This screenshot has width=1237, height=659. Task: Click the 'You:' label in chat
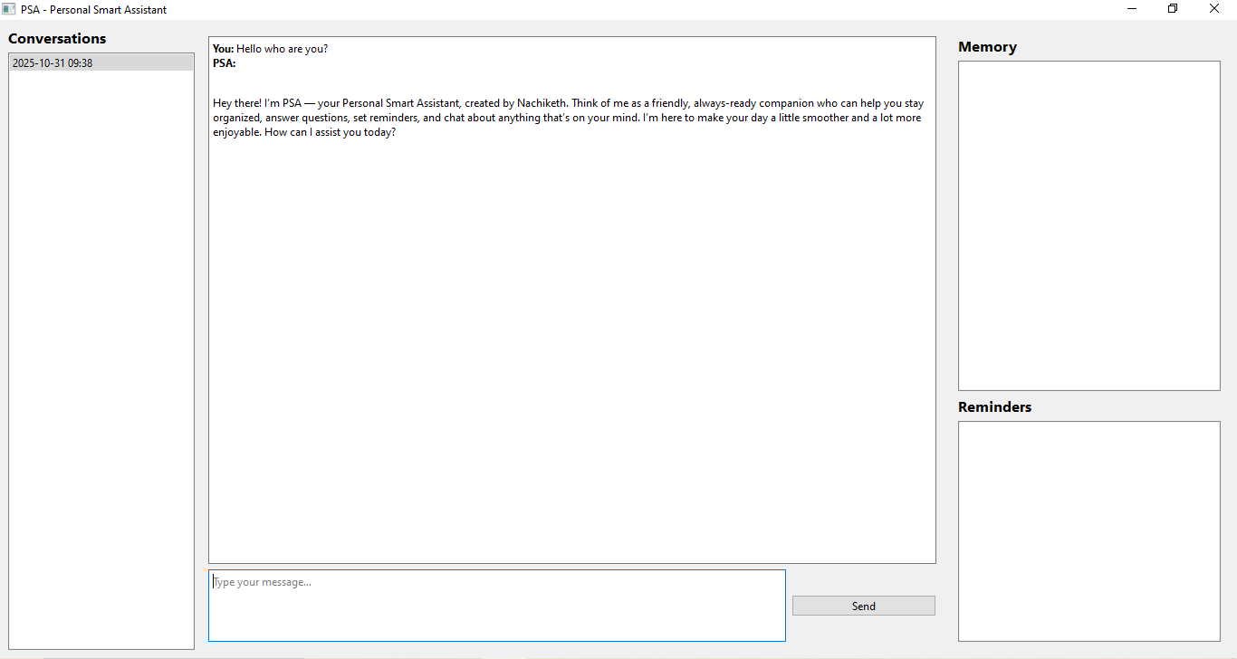point(223,49)
